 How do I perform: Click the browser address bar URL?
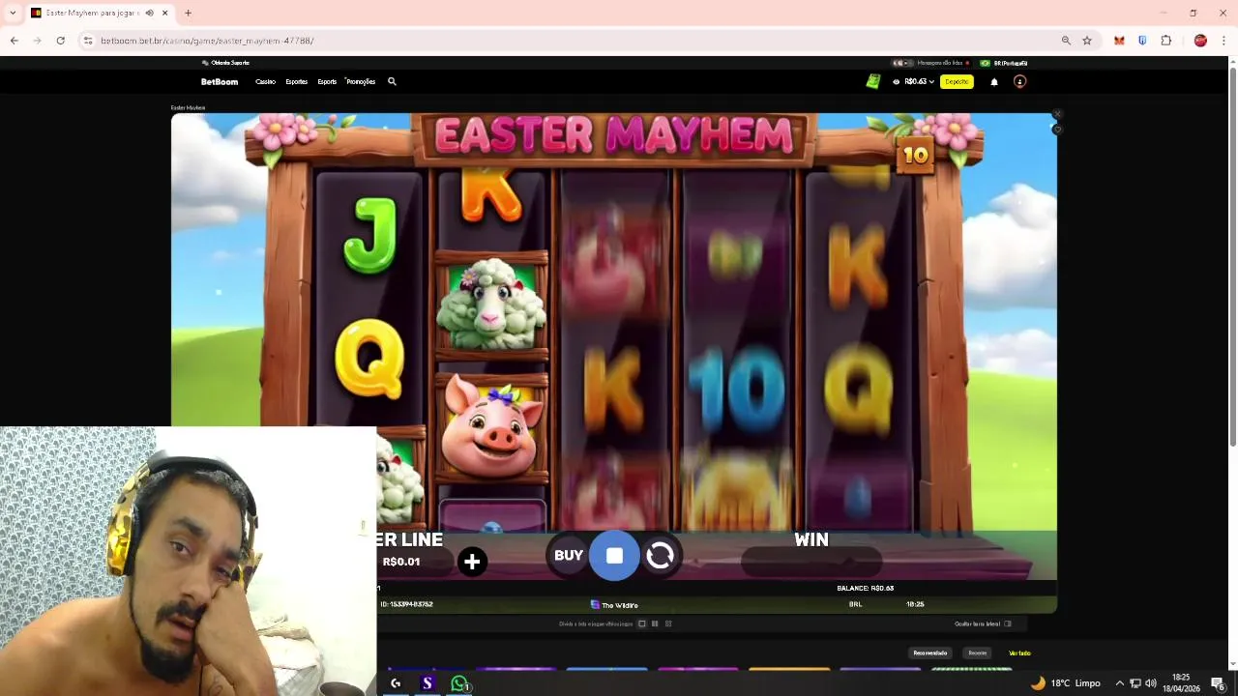(207, 41)
